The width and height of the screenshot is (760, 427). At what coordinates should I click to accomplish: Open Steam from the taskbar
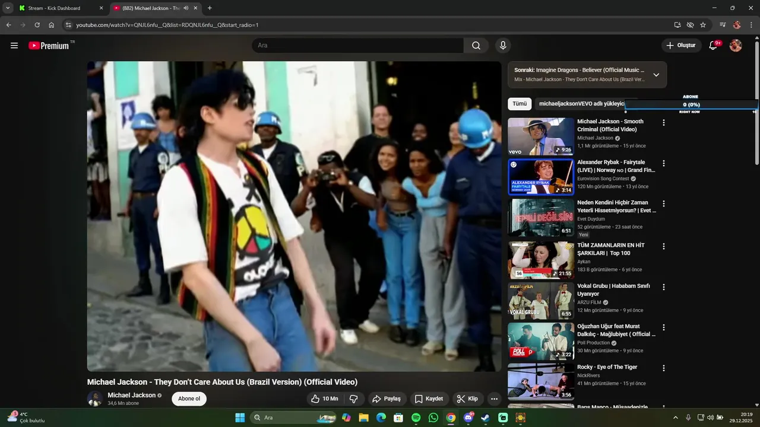[x=486, y=418]
